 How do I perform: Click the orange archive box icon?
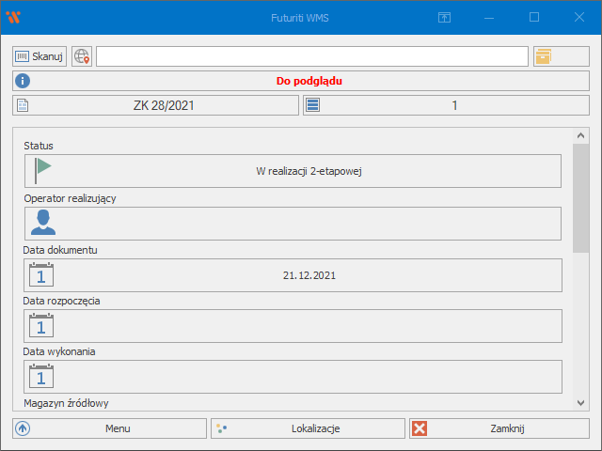[x=543, y=56]
